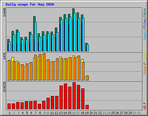Viewport: 148px width, 116px height.
Task: Click the short red KB bar for day 19
Action: click(87, 107)
